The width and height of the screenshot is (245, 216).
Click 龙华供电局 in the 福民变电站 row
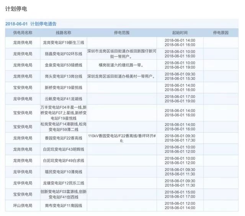pyautogui.click(x=23, y=172)
